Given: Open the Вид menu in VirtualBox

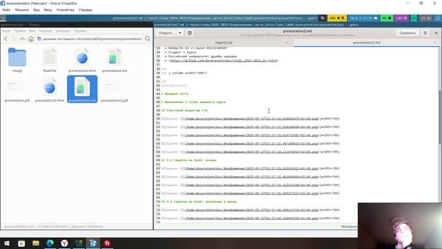Looking at the screenshot, I should pyautogui.click(x=37, y=10).
